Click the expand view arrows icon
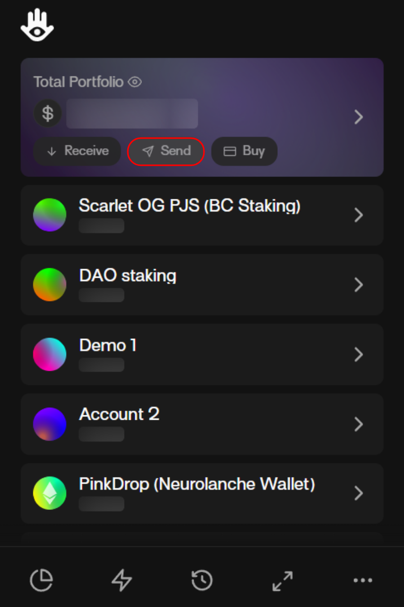 tap(282, 580)
